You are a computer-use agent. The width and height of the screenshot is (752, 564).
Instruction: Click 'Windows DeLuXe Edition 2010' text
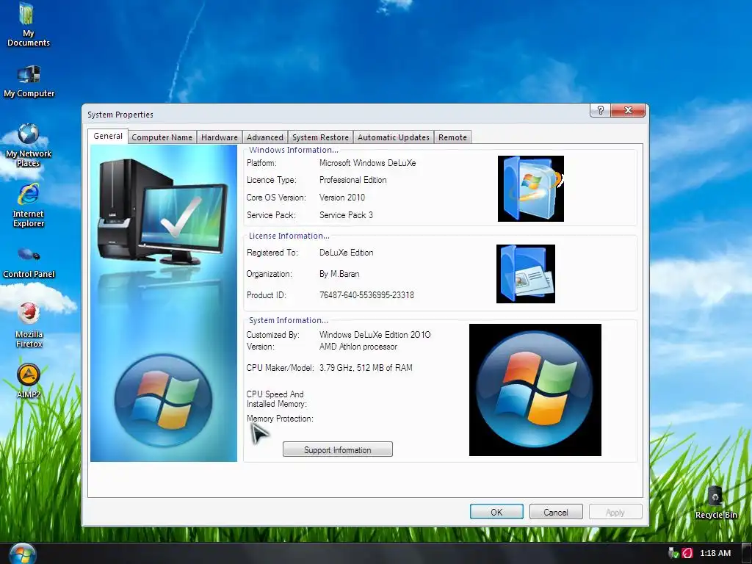coord(375,334)
